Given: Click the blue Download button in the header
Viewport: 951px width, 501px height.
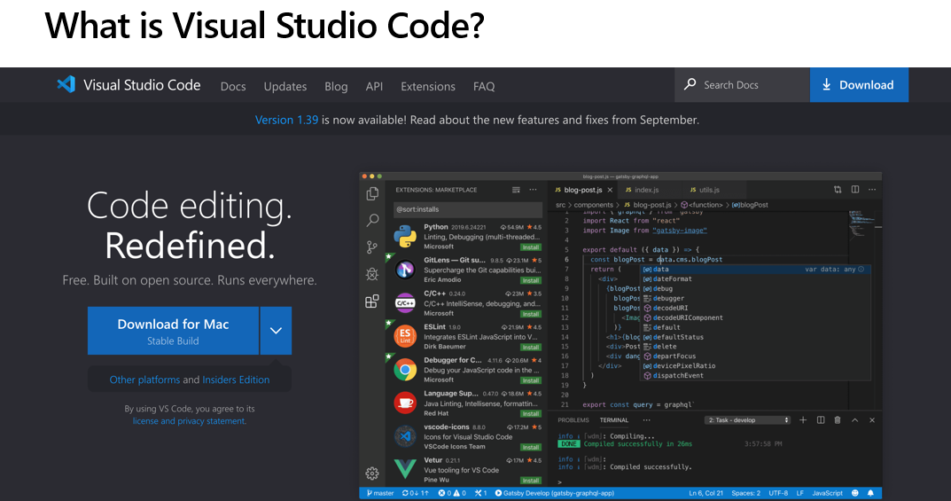Looking at the screenshot, I should point(859,85).
